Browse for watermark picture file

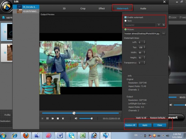163,33
